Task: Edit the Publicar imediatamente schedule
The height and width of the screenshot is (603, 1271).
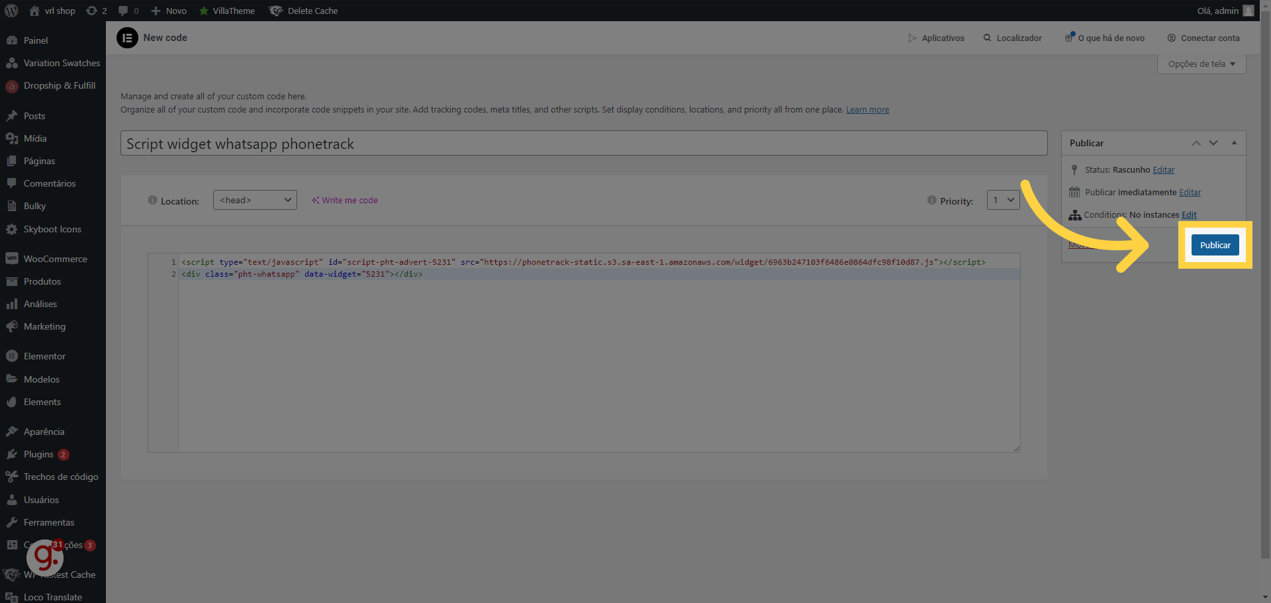Action: 1190,193
